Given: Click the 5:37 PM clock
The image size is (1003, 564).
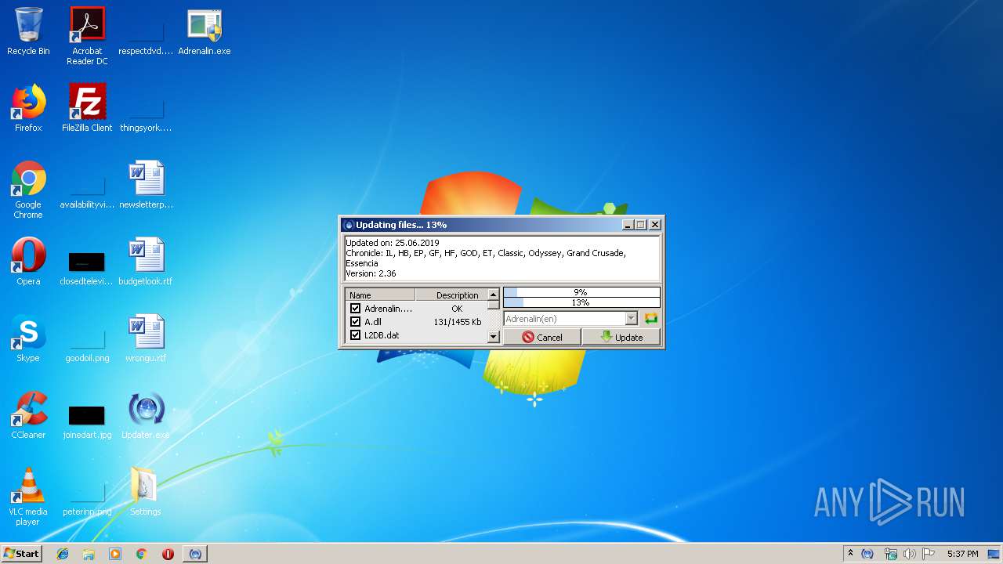Looking at the screenshot, I should [x=962, y=554].
